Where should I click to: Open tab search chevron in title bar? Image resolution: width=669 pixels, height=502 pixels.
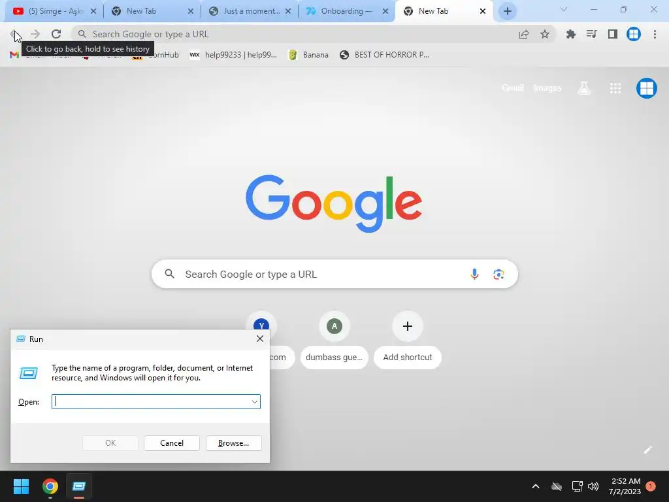pos(564,9)
